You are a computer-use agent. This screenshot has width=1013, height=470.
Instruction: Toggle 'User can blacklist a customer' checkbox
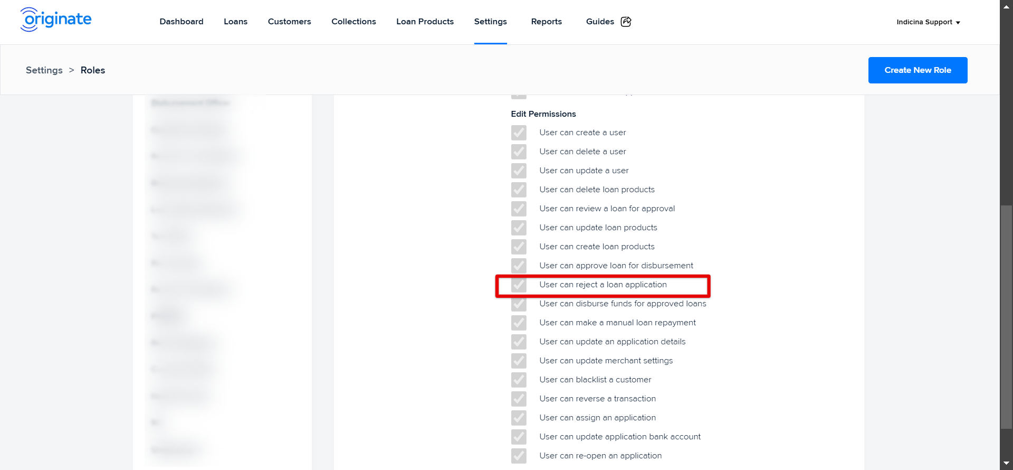519,380
